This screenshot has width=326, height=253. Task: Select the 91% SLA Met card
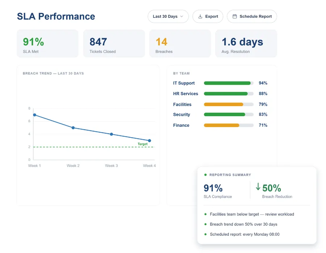pyautogui.click(x=47, y=44)
